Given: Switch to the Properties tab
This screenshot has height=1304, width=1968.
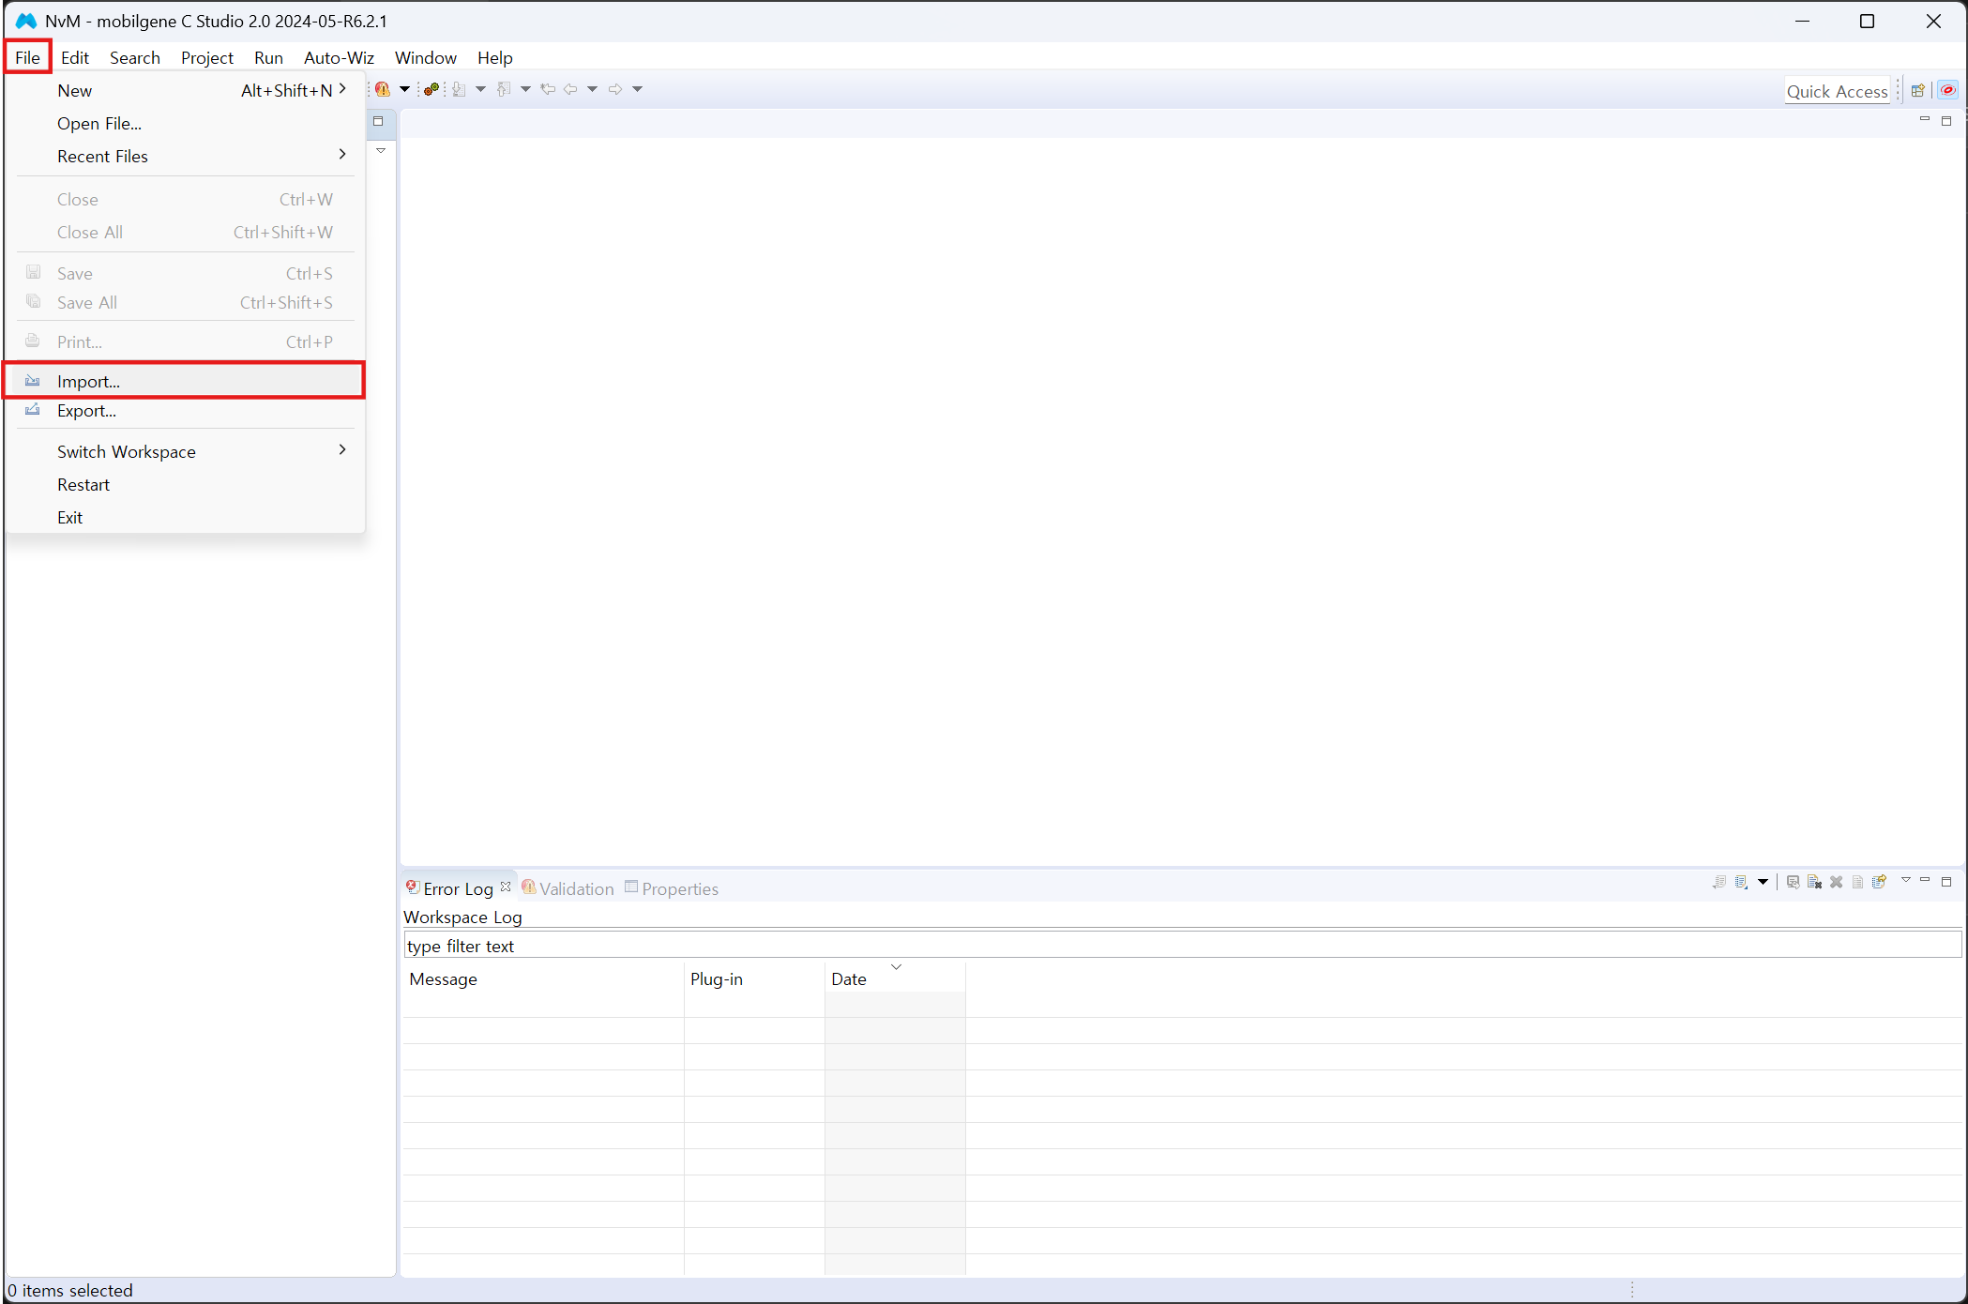Looking at the screenshot, I should [672, 888].
